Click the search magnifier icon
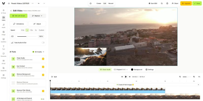The image size is (203, 101). (162, 3)
